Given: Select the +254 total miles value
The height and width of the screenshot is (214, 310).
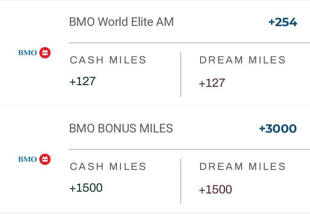Looking at the screenshot, I should coord(283,22).
